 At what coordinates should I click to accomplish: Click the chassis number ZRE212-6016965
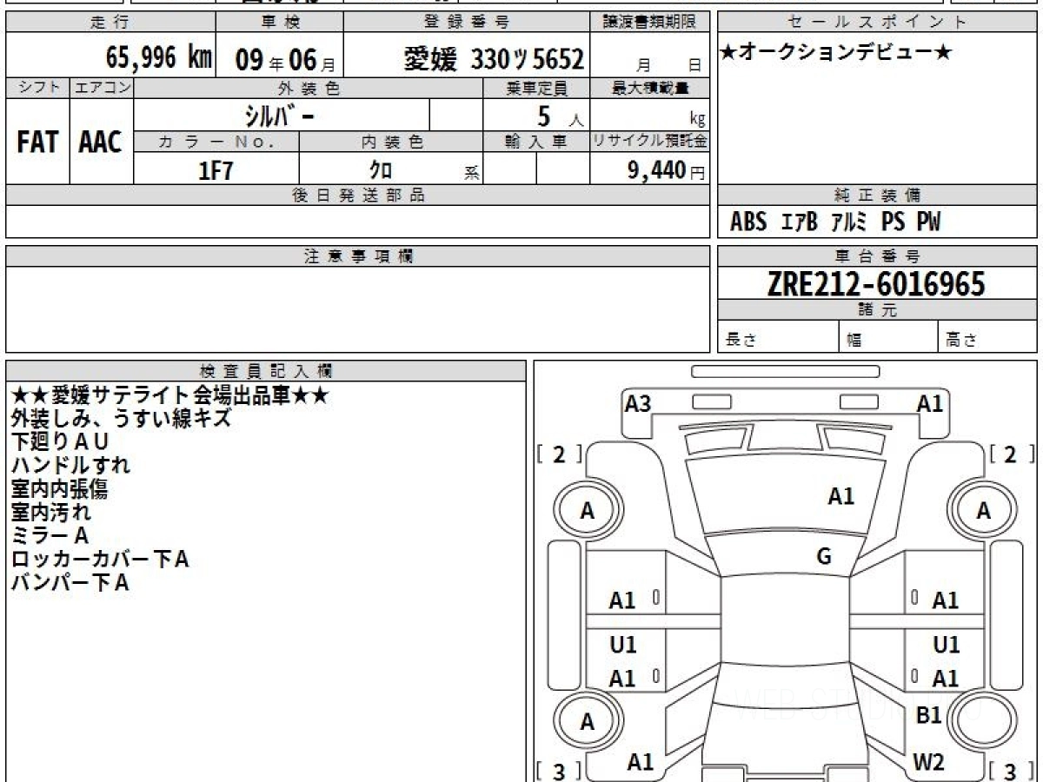click(x=876, y=283)
